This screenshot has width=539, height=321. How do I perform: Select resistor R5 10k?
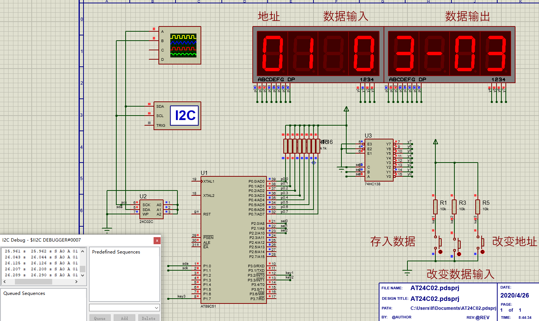(x=477, y=207)
